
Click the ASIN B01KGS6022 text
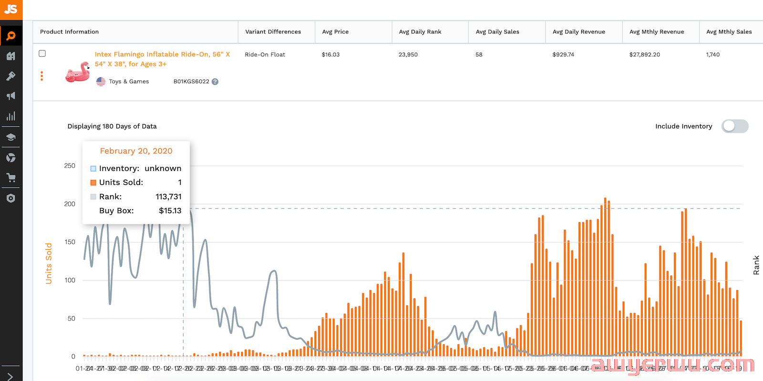point(191,82)
